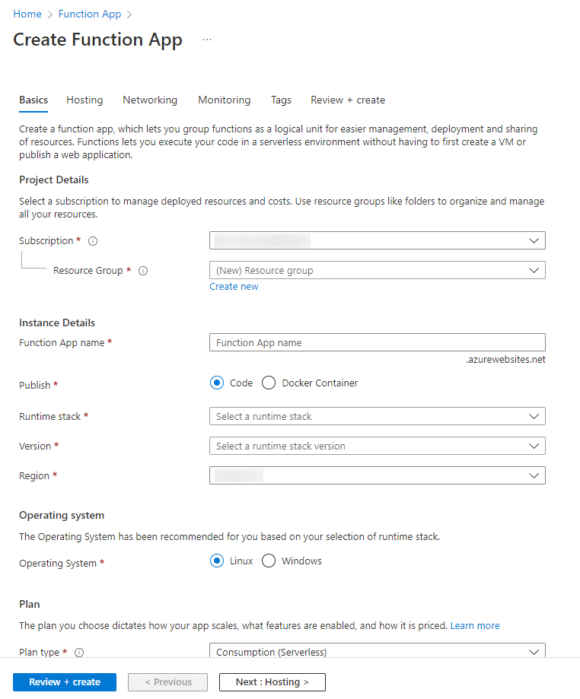Open the Subscription info tooltip icon
Viewport: 580px width, 699px height.
[92, 240]
